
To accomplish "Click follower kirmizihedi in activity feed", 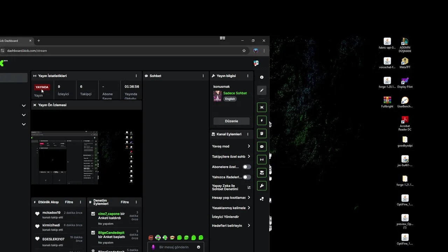I will pyautogui.click(x=51, y=225).
